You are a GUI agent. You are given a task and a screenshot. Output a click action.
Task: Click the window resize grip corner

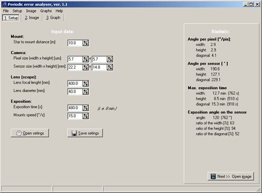click(259, 189)
